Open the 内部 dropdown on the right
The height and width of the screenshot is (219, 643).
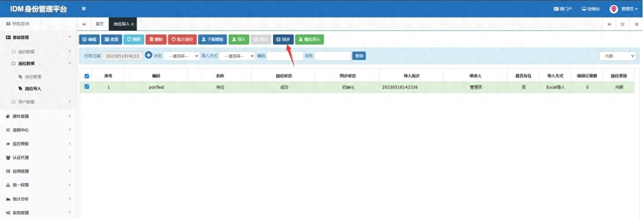coord(617,56)
